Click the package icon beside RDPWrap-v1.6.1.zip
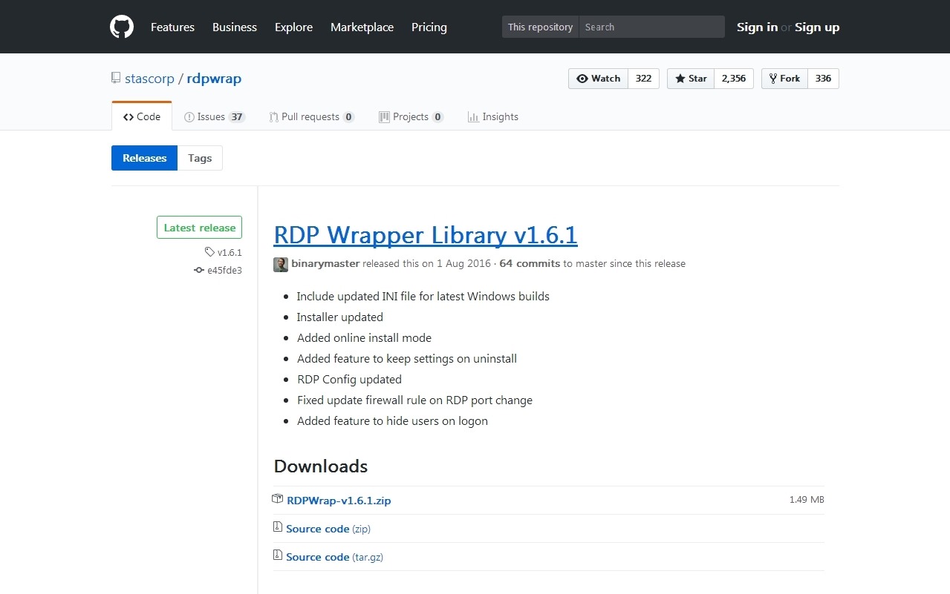 point(278,500)
